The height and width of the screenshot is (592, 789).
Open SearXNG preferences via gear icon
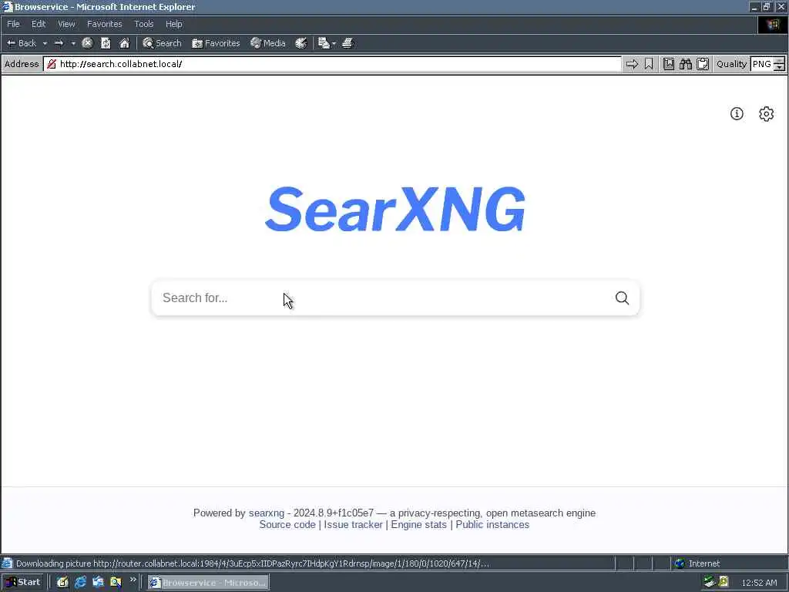767,114
